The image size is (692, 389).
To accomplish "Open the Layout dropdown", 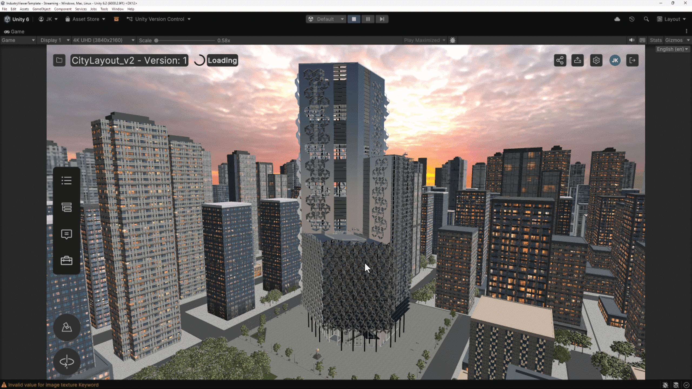I will (x=671, y=19).
